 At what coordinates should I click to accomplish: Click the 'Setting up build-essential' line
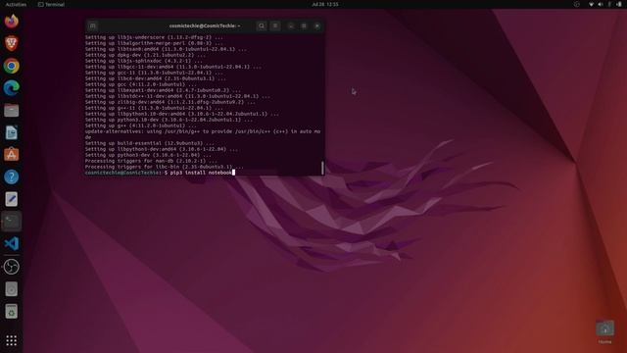[150, 143]
